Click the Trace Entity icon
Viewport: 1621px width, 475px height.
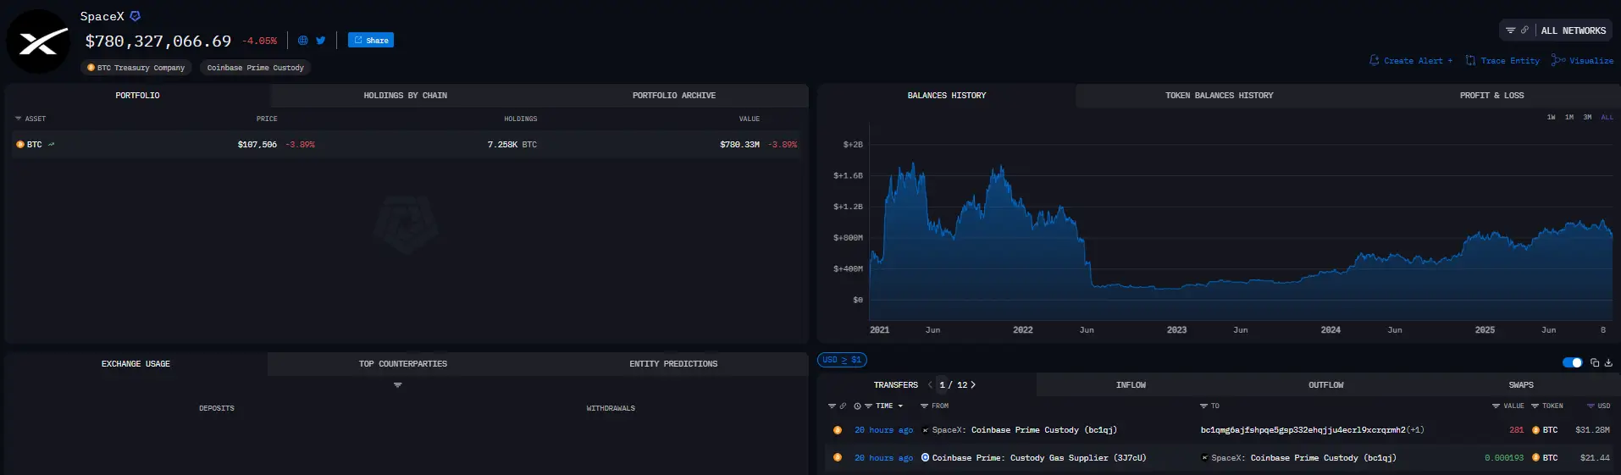click(1470, 60)
